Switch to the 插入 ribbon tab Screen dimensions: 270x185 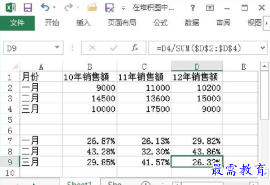click(83, 23)
